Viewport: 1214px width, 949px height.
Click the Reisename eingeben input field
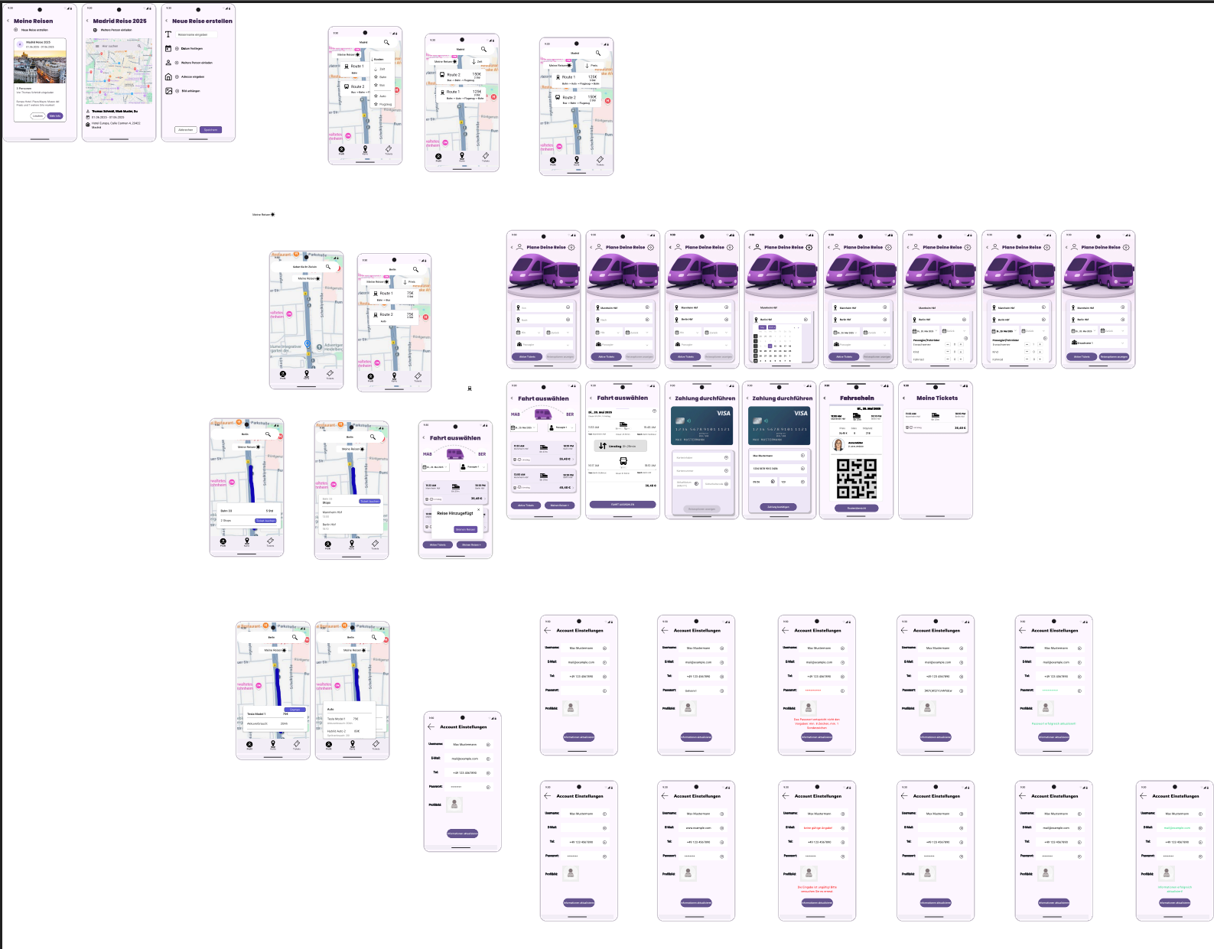click(x=197, y=34)
